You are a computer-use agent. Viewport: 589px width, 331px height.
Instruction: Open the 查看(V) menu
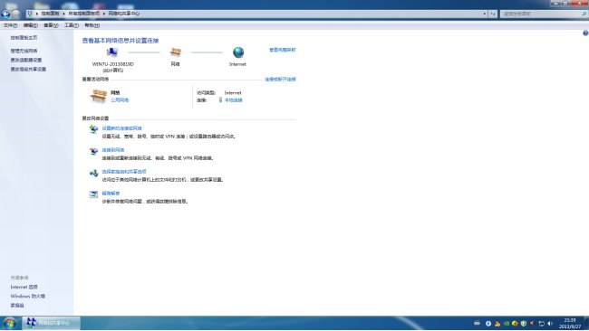(x=51, y=25)
